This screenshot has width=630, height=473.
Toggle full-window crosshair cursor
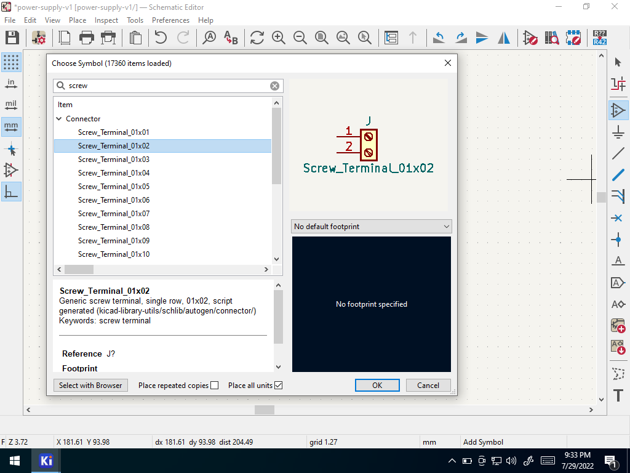(11, 150)
